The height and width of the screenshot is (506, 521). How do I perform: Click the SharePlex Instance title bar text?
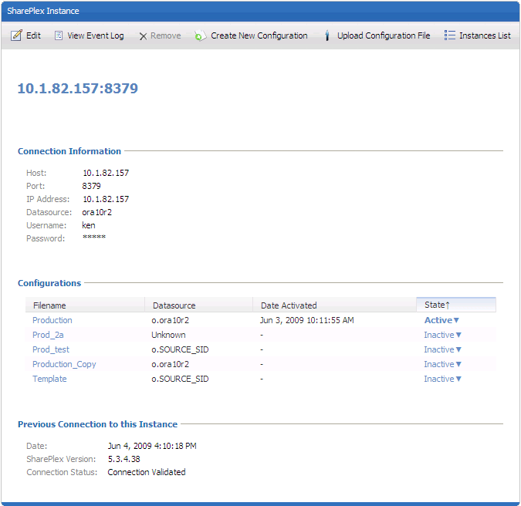(43, 11)
